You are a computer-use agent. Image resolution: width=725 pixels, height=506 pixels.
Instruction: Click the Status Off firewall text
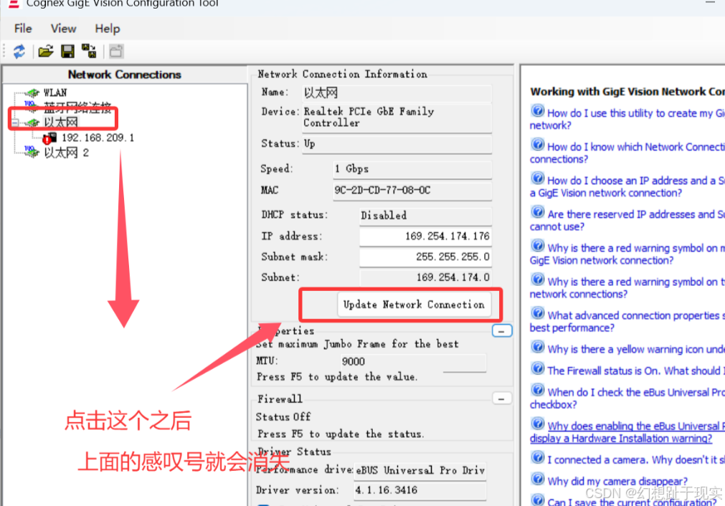pos(283,417)
